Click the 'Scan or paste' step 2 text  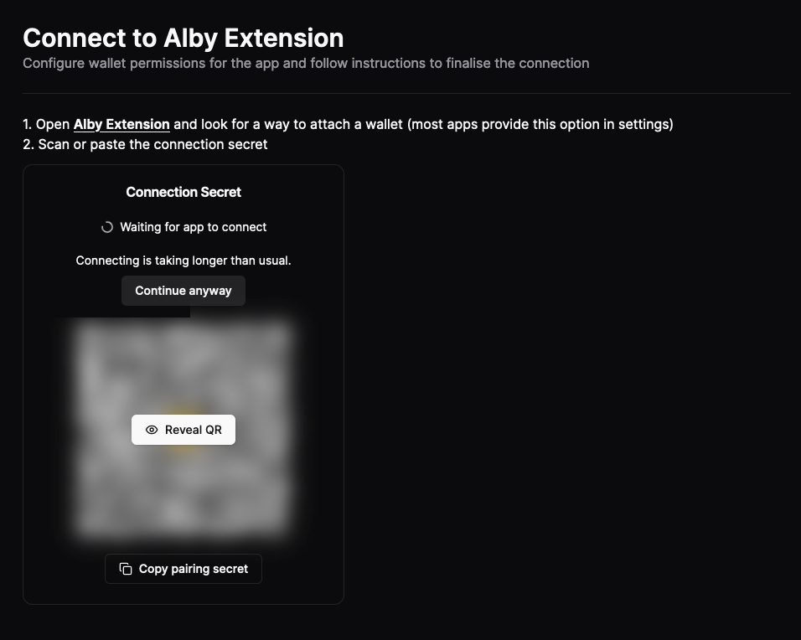(x=145, y=144)
